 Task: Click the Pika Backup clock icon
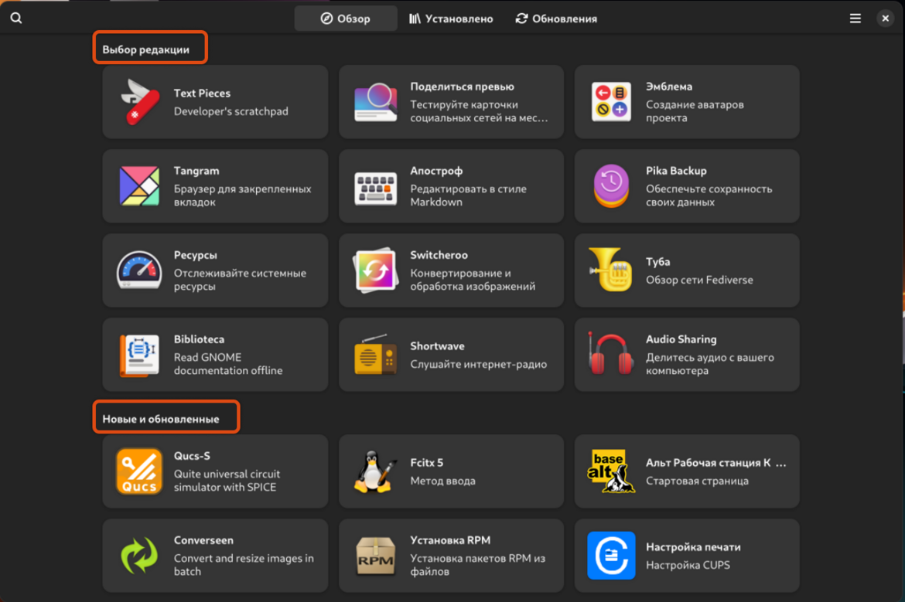(x=611, y=185)
